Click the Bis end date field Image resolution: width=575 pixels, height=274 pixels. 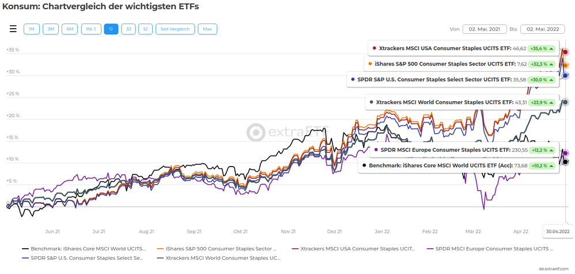pos(542,29)
